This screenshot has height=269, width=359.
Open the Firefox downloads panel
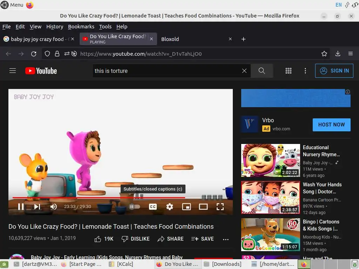pyautogui.click(x=338, y=54)
